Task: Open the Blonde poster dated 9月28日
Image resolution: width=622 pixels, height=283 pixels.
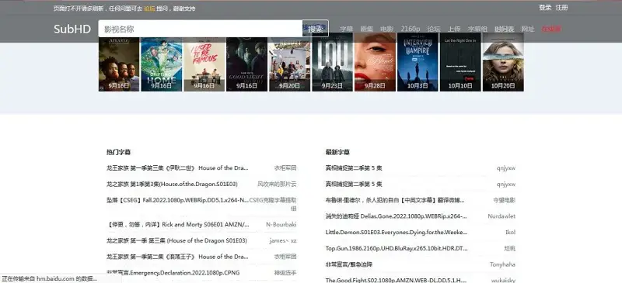Action: pyautogui.click(x=375, y=62)
